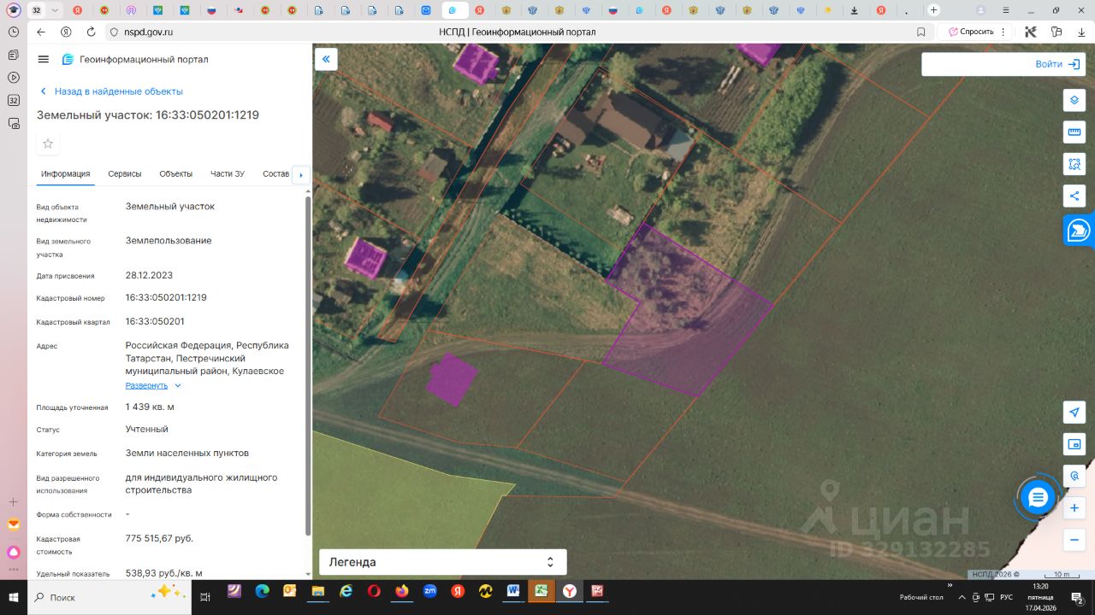1095x615 pixels.
Task: Toggle favorite star for this land plot
Action: (48, 143)
